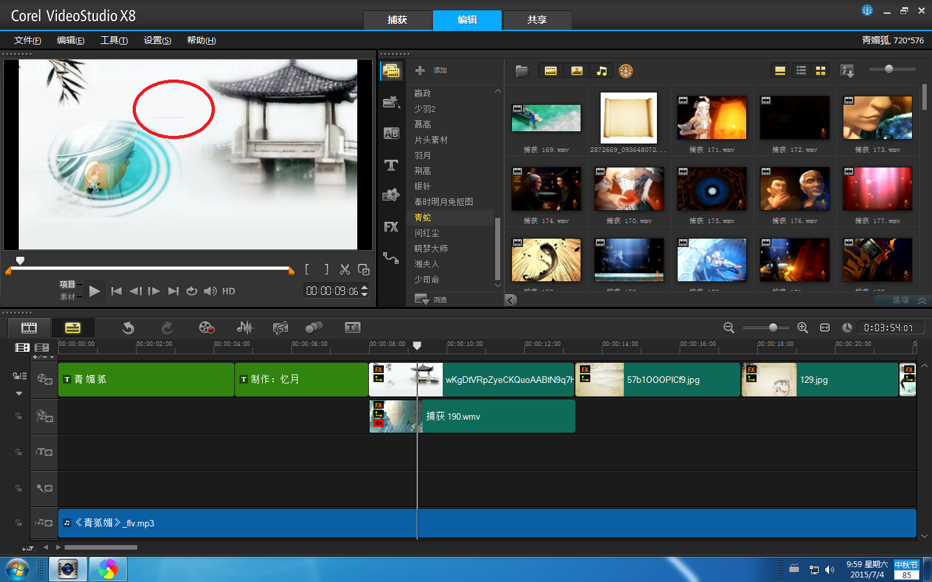The width and height of the screenshot is (932, 582).
Task: Open the Title (T) library panel
Action: [x=391, y=165]
